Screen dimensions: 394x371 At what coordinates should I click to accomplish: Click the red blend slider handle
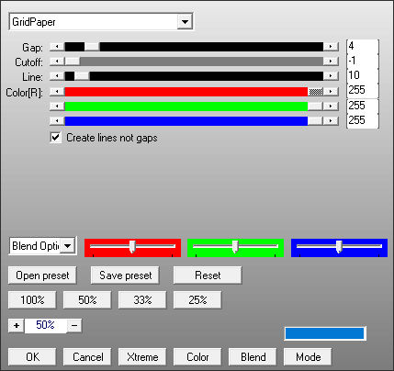click(132, 246)
